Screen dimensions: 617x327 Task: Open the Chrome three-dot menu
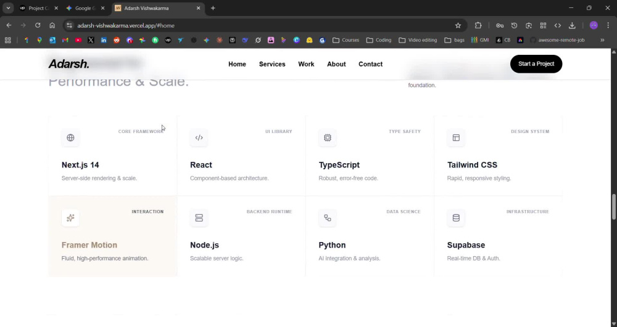click(608, 25)
